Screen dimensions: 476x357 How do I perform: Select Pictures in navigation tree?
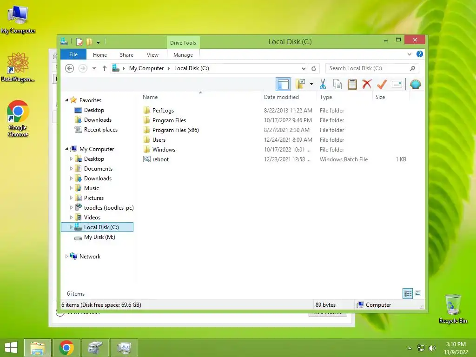[94, 198]
